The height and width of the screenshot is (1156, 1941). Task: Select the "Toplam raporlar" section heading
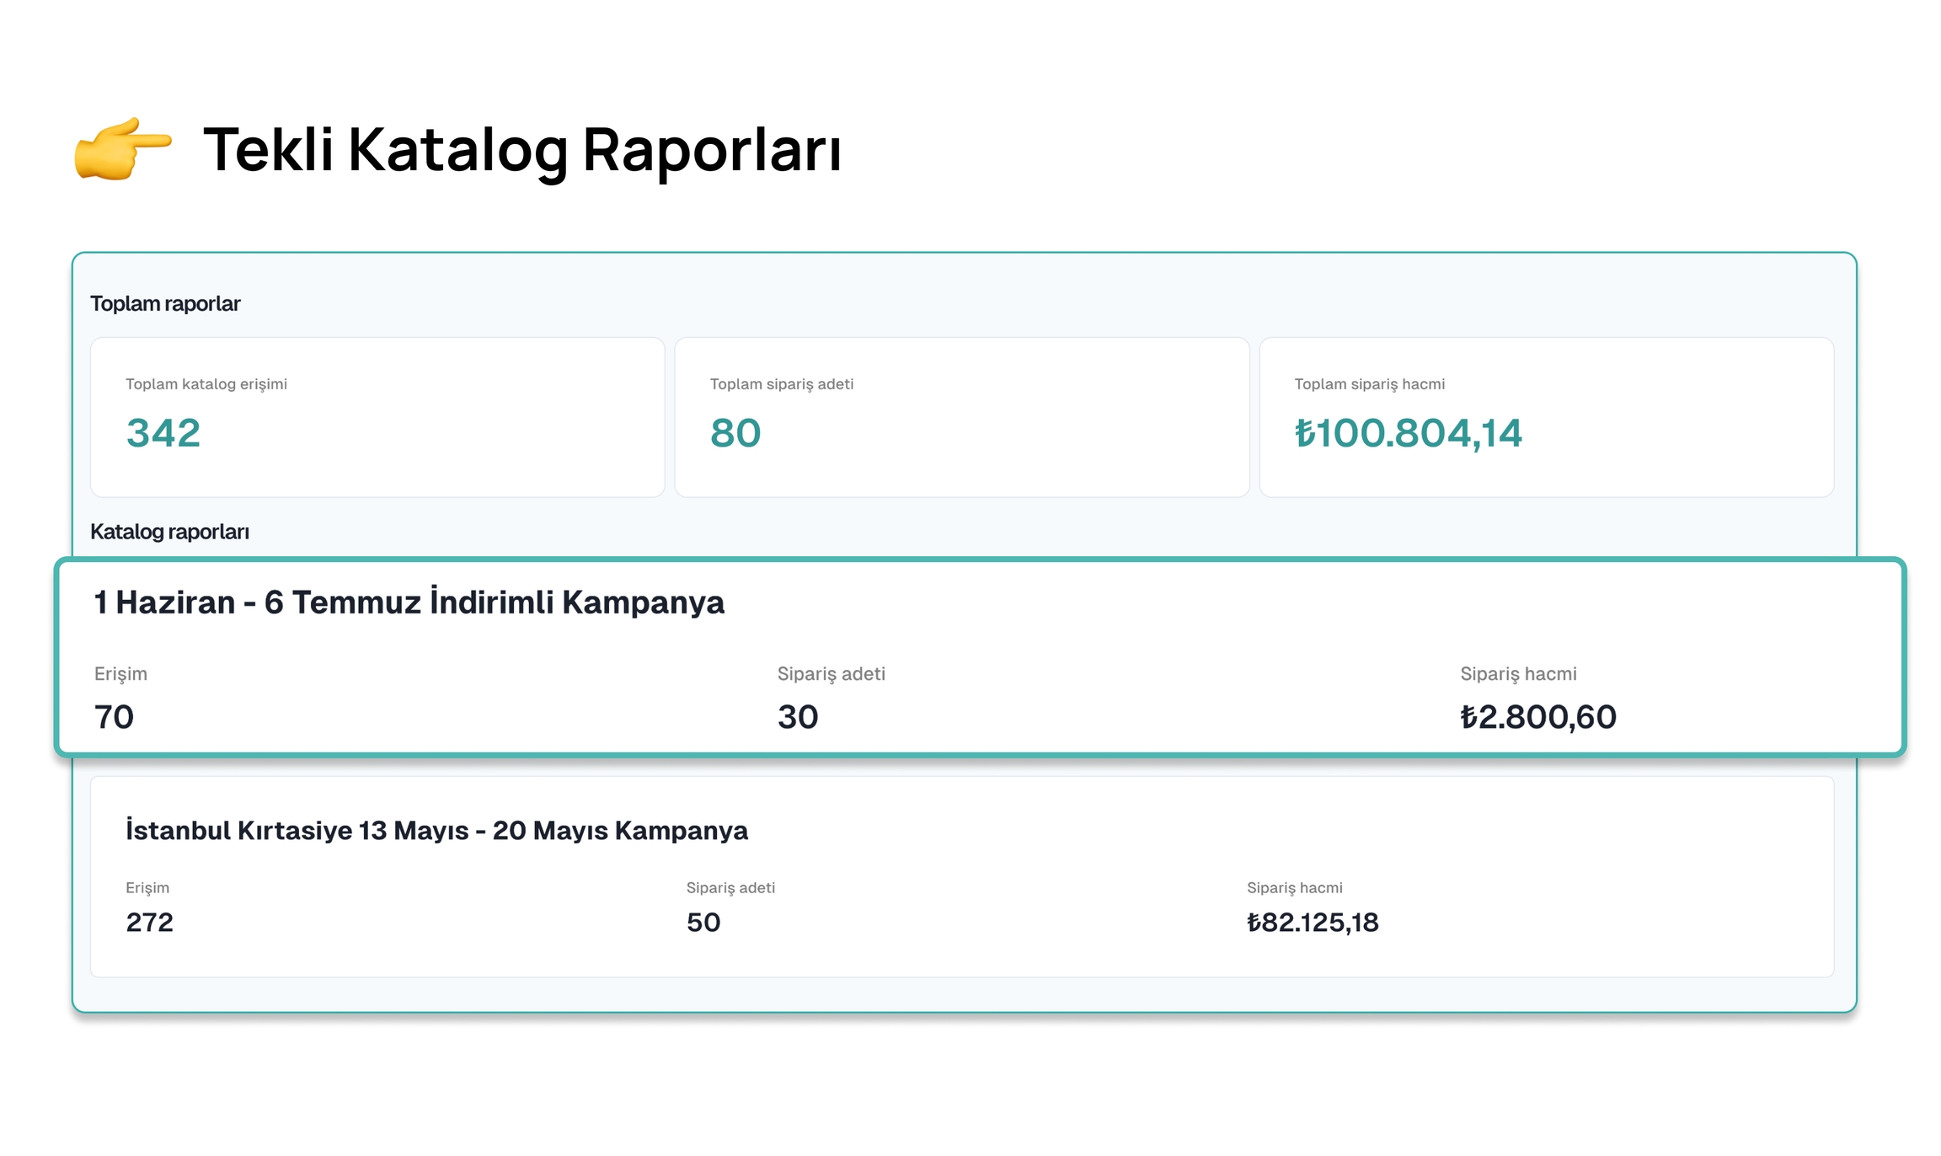(x=165, y=303)
